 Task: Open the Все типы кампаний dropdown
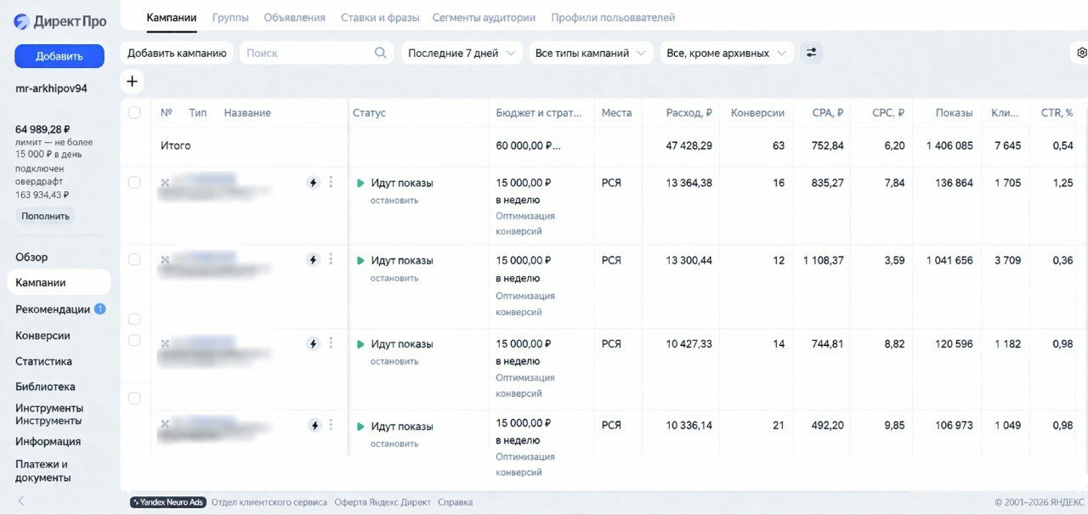(591, 53)
